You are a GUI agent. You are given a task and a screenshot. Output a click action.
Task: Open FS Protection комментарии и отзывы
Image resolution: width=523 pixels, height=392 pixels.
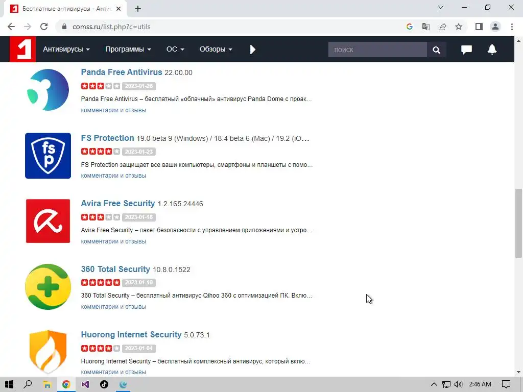[x=113, y=176]
